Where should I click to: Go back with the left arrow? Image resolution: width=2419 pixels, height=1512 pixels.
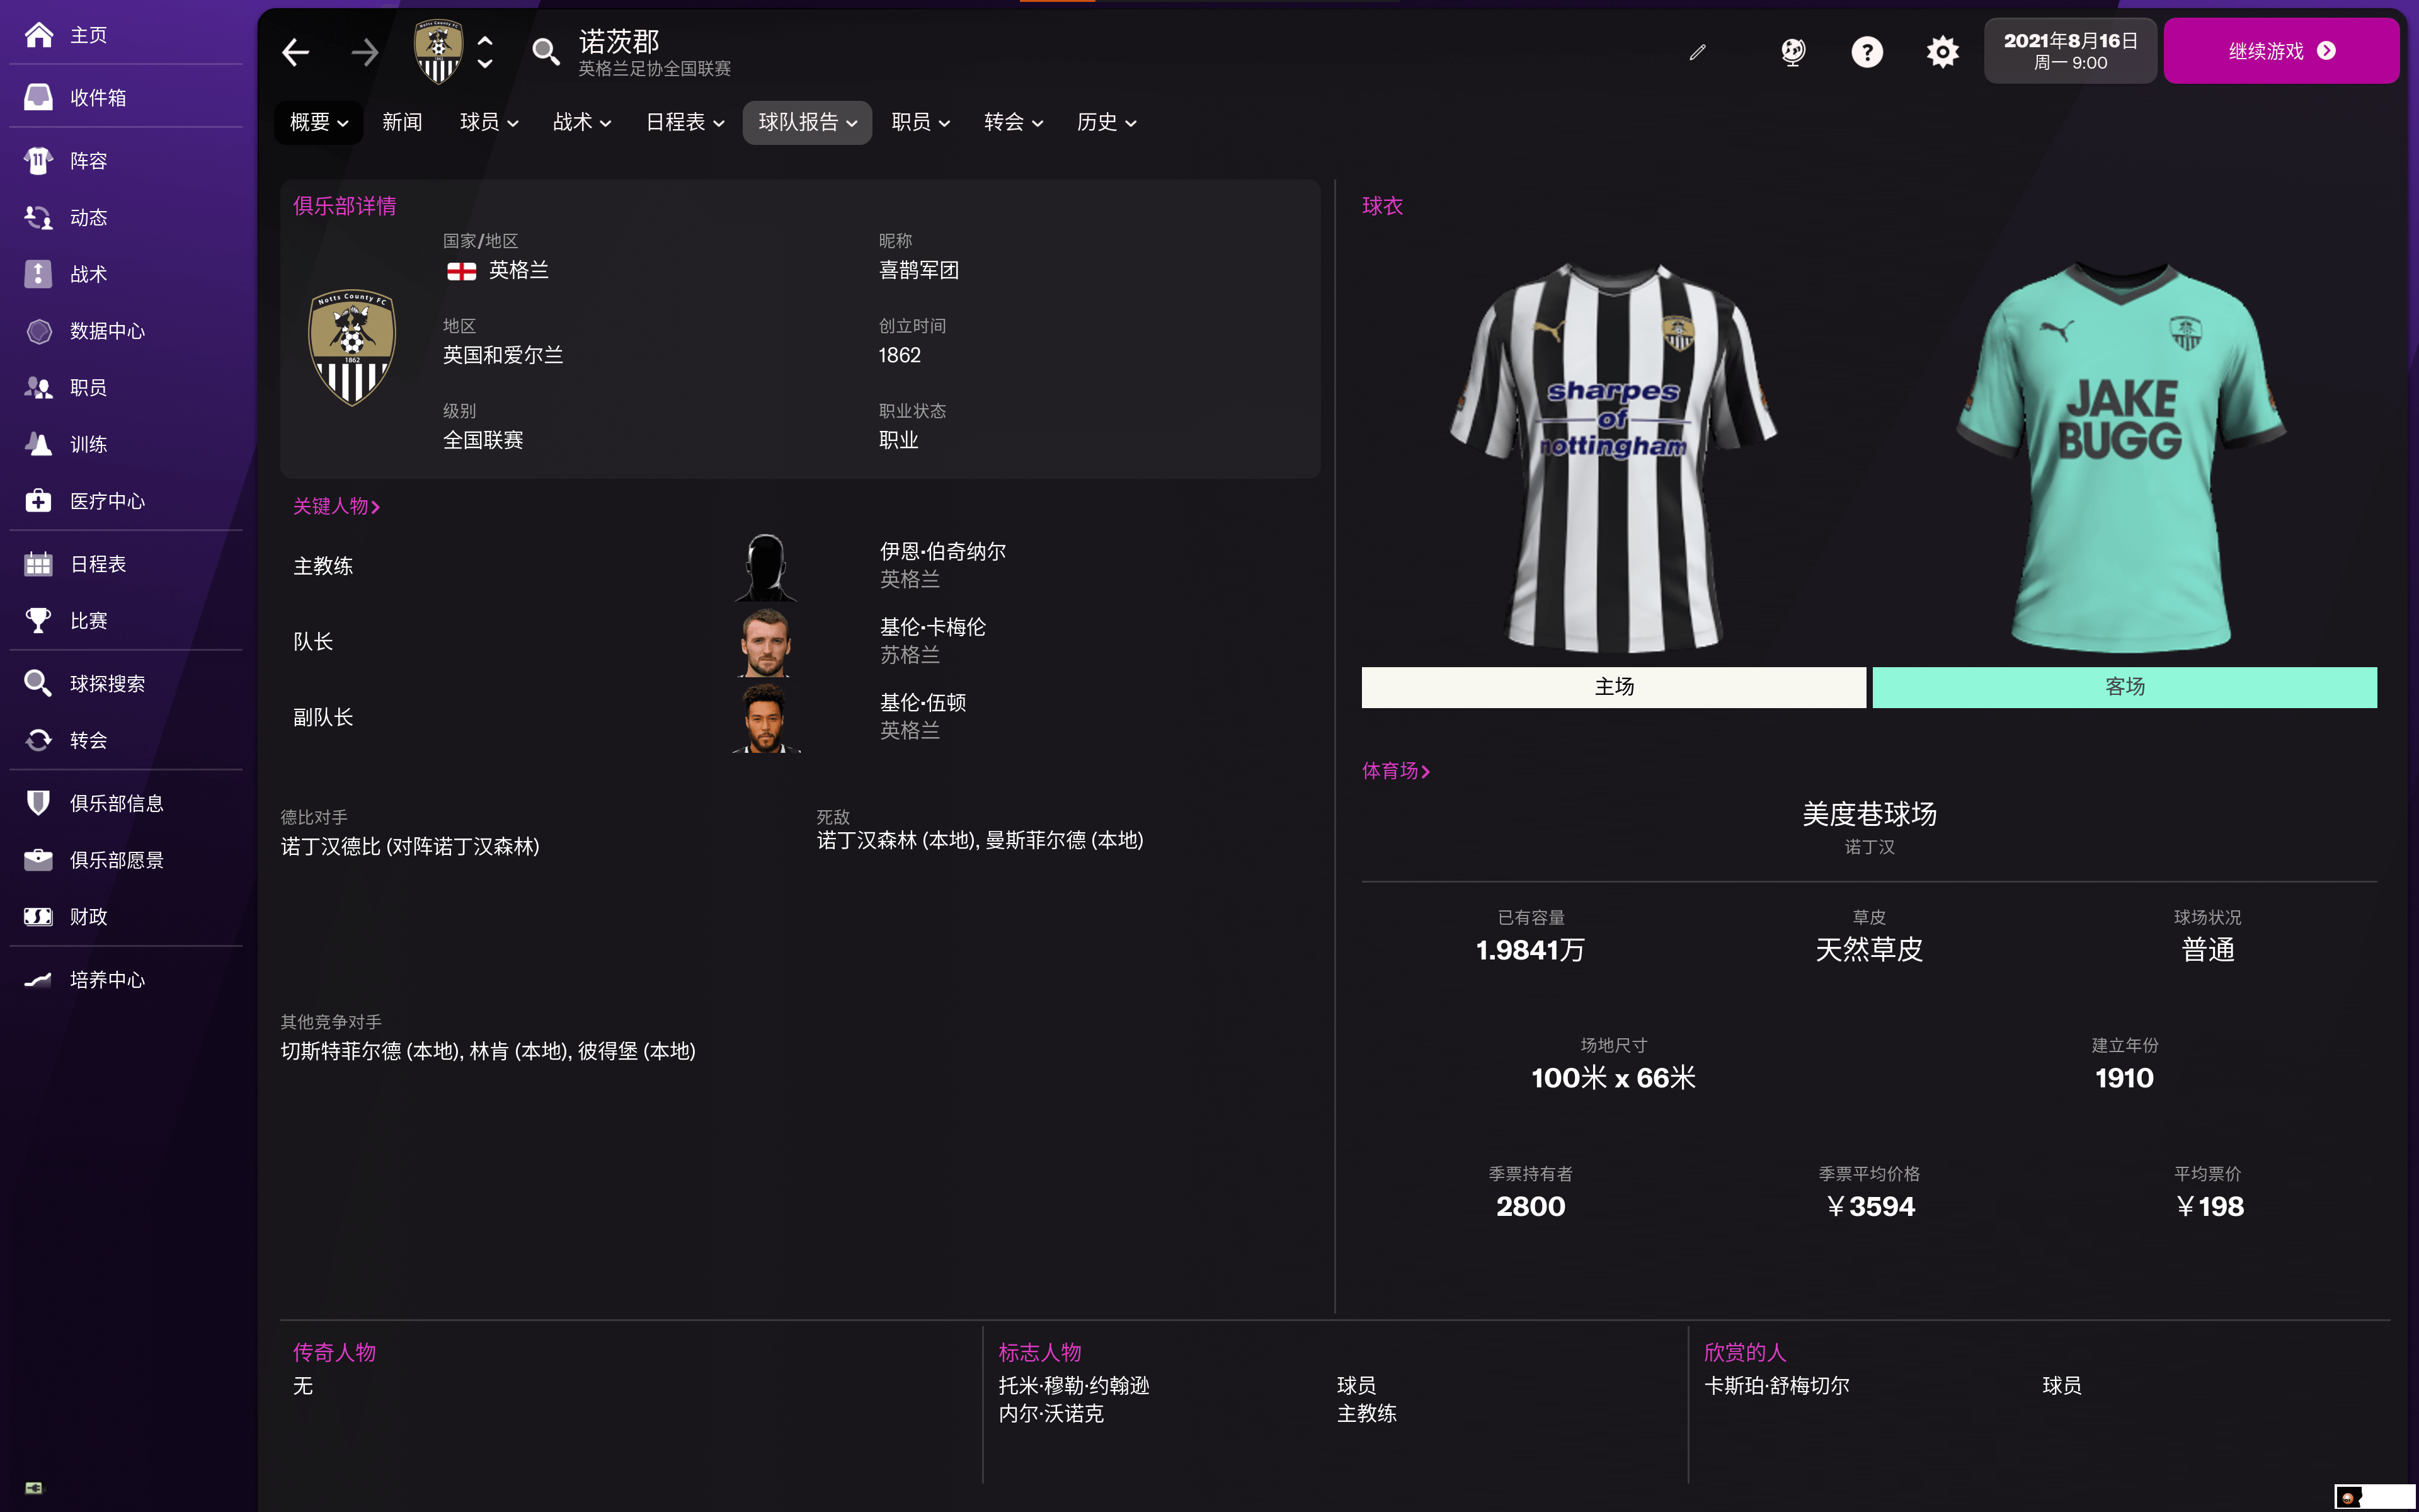[295, 52]
